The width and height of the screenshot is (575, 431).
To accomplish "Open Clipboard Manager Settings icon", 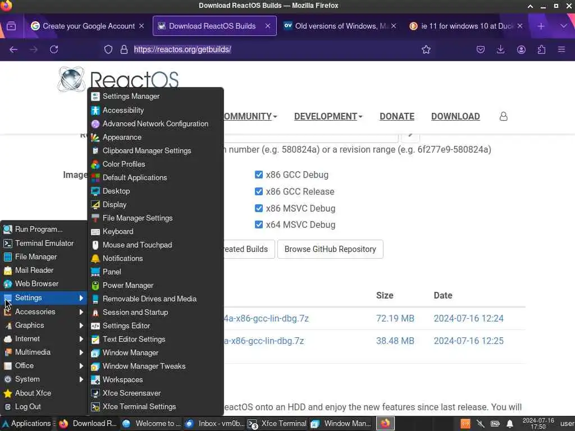I will (95, 150).
